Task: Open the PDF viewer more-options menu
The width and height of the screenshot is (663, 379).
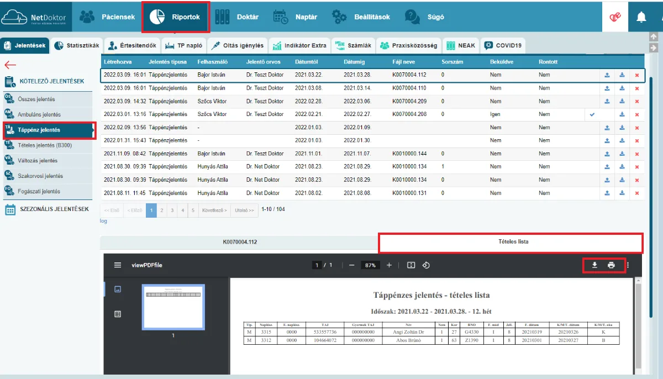Action: point(628,265)
